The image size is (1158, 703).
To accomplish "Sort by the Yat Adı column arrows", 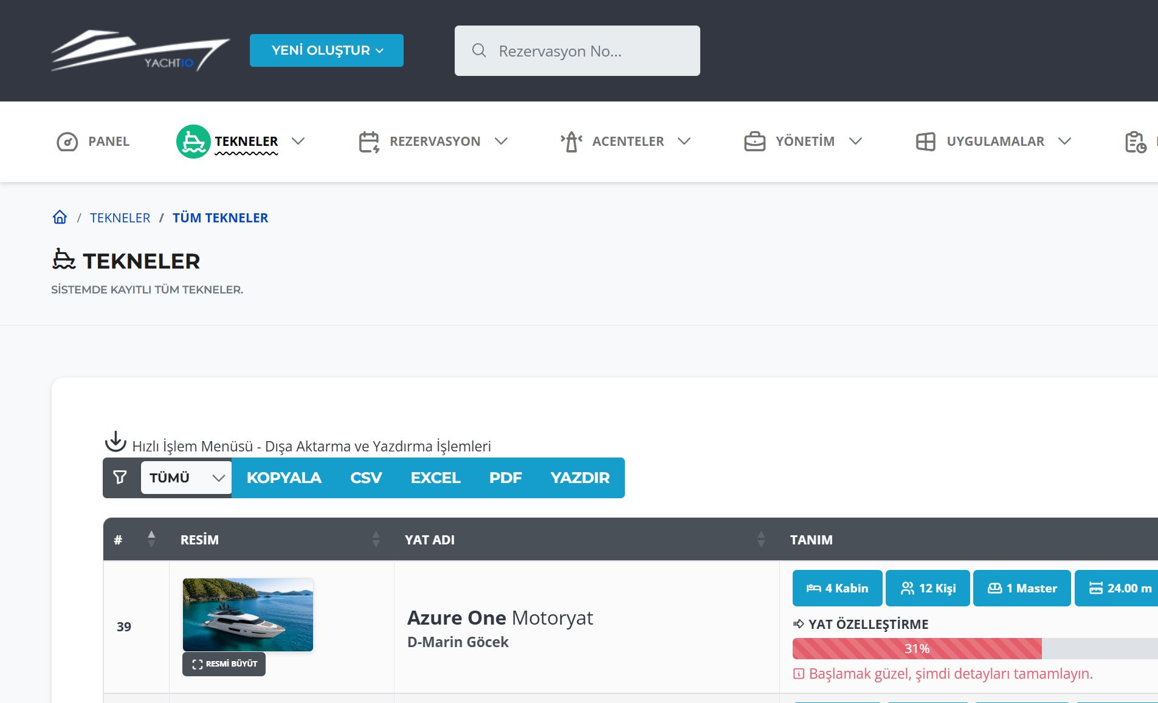I will point(761,539).
